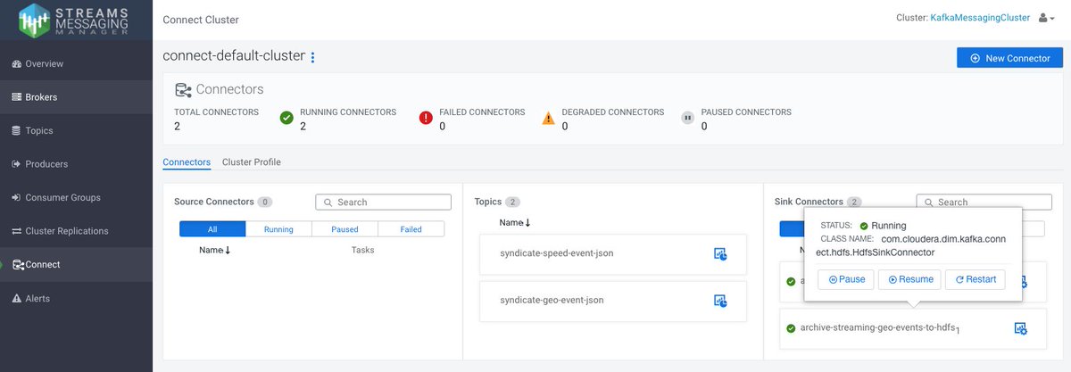Click the Cluster Replications arrows icon
Screen dimensions: 1071x372
coord(17,231)
